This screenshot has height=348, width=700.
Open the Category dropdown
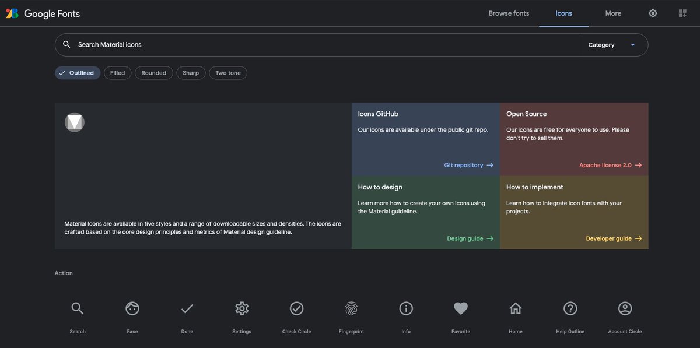tap(615, 45)
